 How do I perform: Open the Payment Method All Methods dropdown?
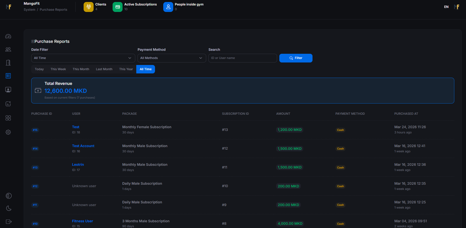pyautogui.click(x=172, y=58)
